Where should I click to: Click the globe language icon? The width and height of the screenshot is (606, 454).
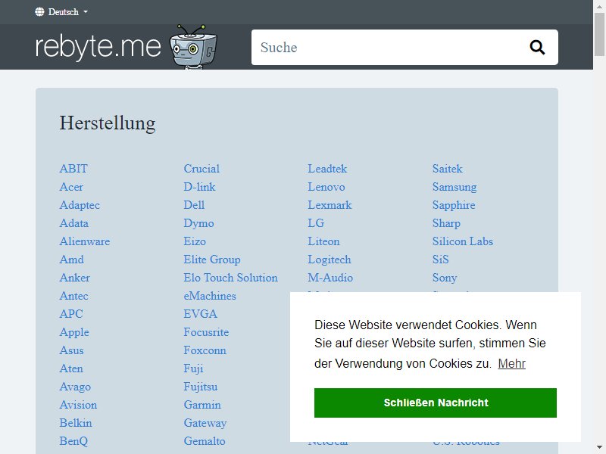point(39,12)
